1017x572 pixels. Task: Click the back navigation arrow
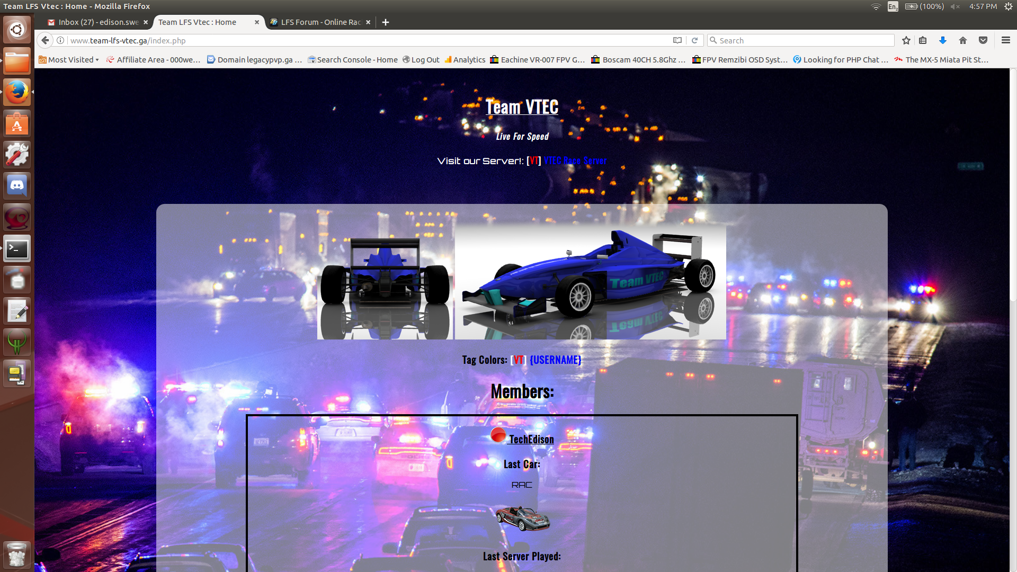click(x=46, y=40)
